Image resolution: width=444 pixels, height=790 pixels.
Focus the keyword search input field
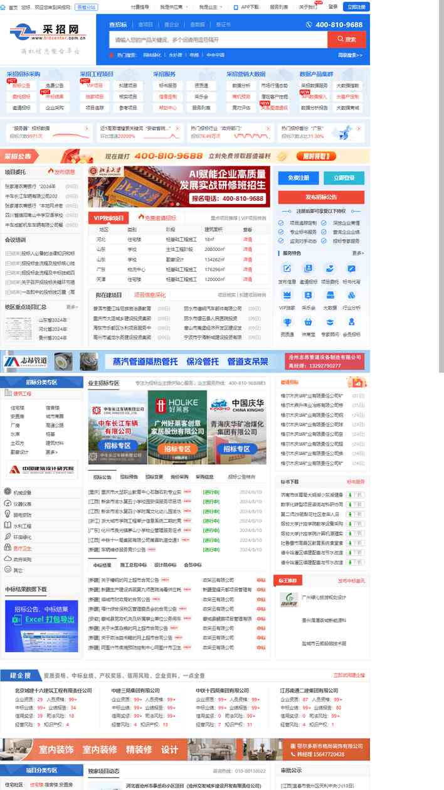click(218, 40)
